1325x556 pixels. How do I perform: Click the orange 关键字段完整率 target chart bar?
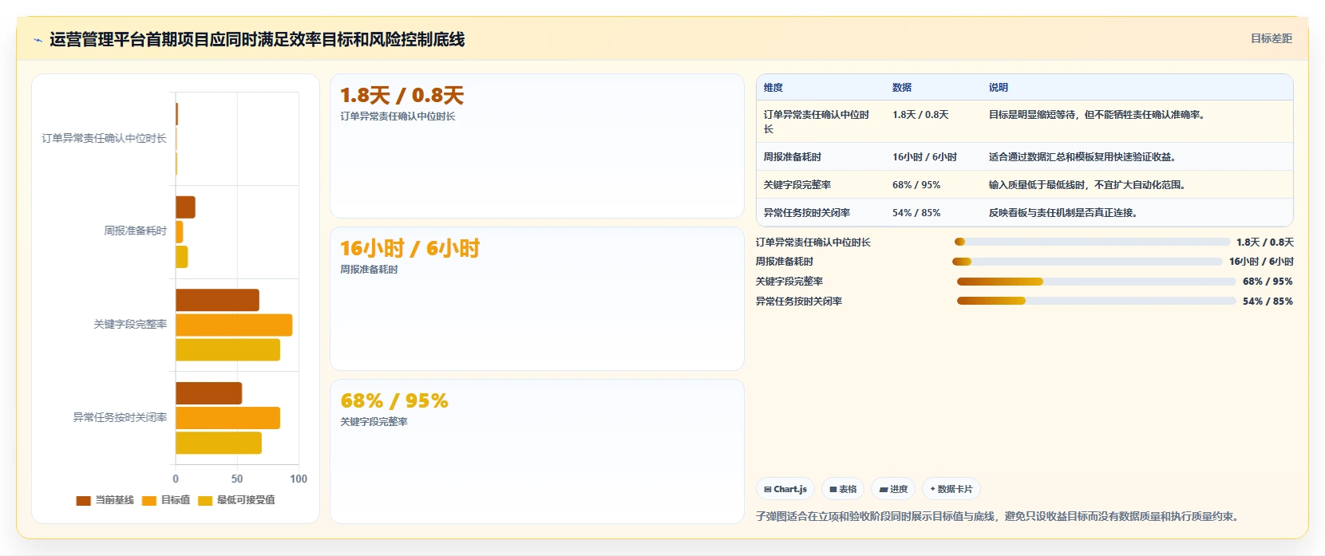234,325
